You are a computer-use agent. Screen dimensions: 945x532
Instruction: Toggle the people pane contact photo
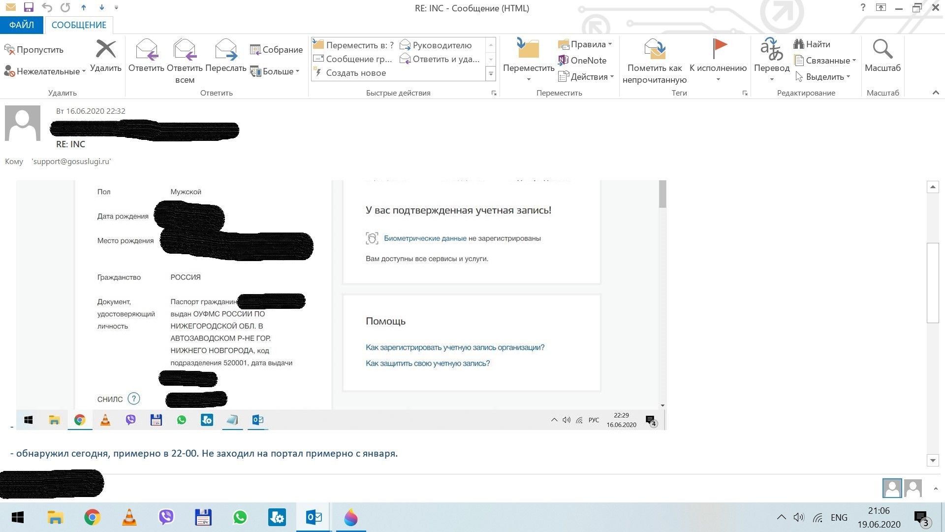pyautogui.click(x=892, y=488)
